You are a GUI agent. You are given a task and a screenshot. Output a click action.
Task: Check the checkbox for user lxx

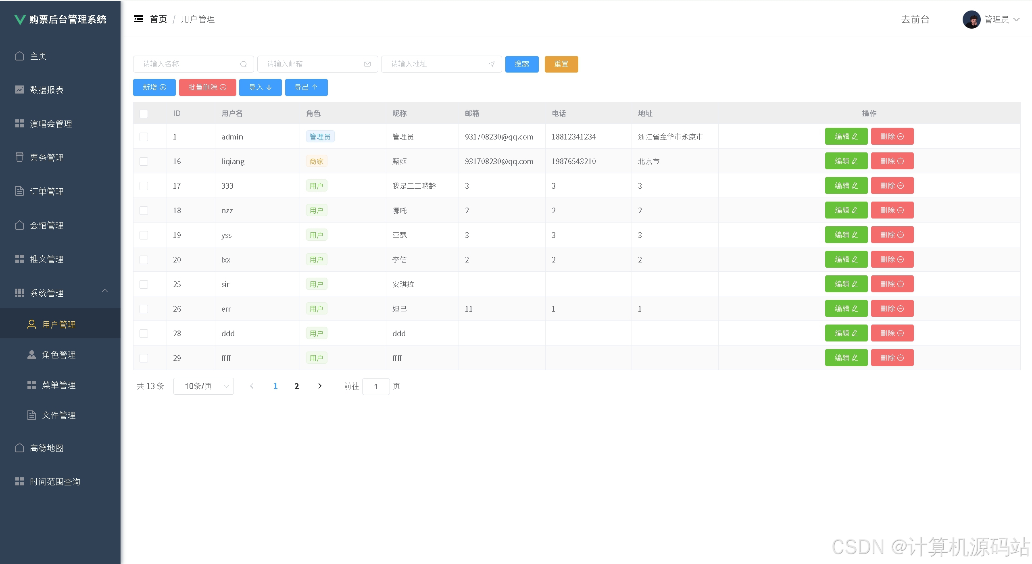pyautogui.click(x=144, y=260)
